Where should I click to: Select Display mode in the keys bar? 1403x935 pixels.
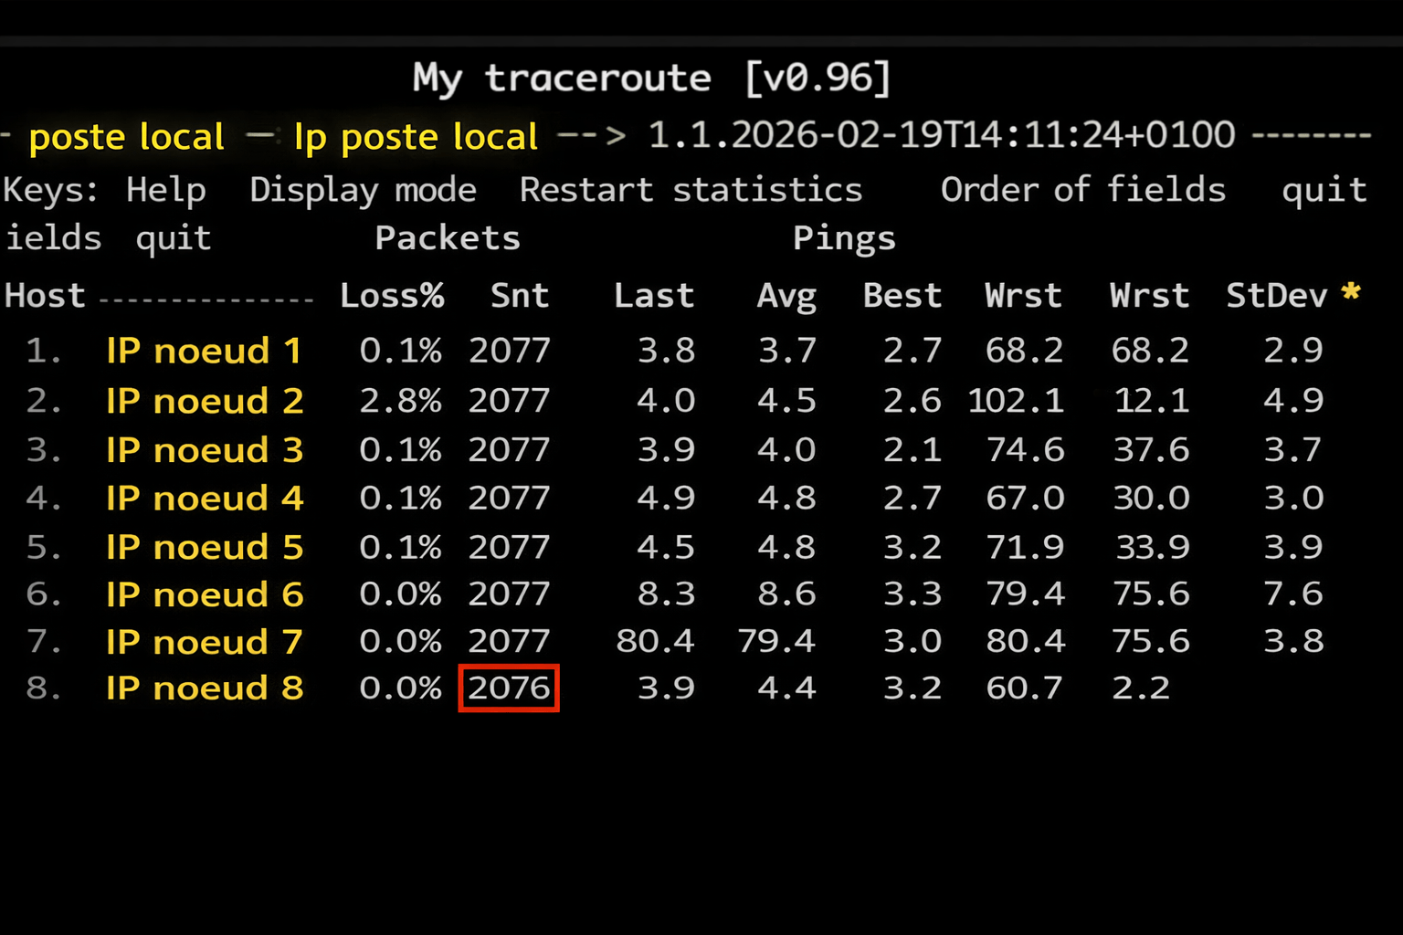point(363,190)
